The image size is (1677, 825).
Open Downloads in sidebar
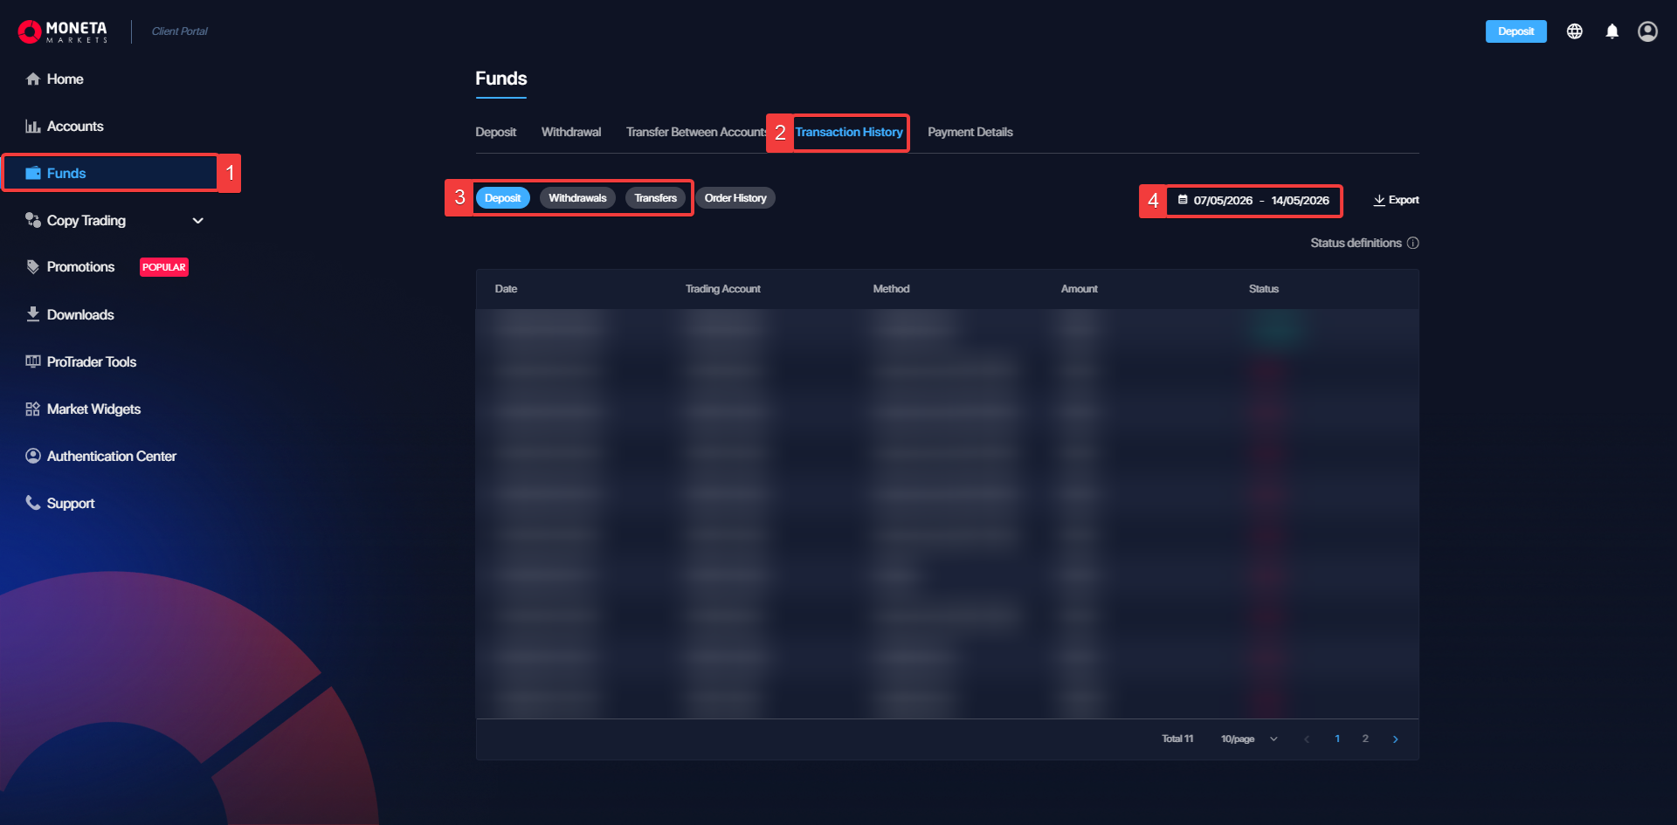(x=80, y=315)
